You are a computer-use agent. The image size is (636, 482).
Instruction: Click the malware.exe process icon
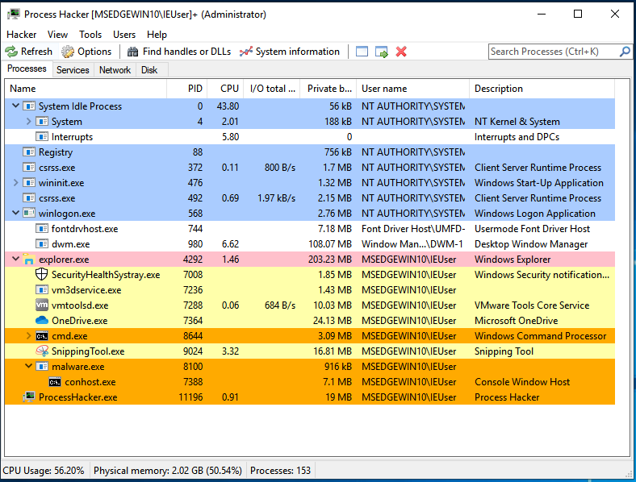coord(42,367)
